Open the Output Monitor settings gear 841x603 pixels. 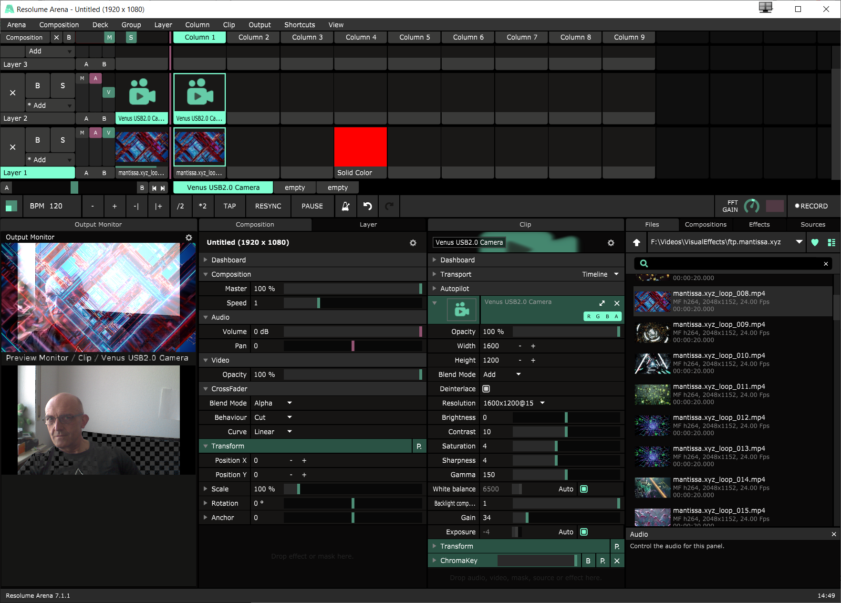coord(189,238)
